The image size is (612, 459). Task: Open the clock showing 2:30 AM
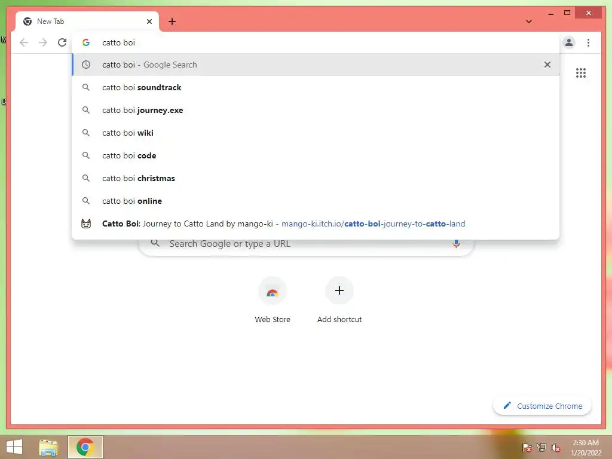coord(586,448)
